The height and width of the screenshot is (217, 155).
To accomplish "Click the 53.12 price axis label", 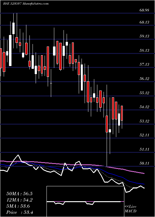I will [144, 121].
